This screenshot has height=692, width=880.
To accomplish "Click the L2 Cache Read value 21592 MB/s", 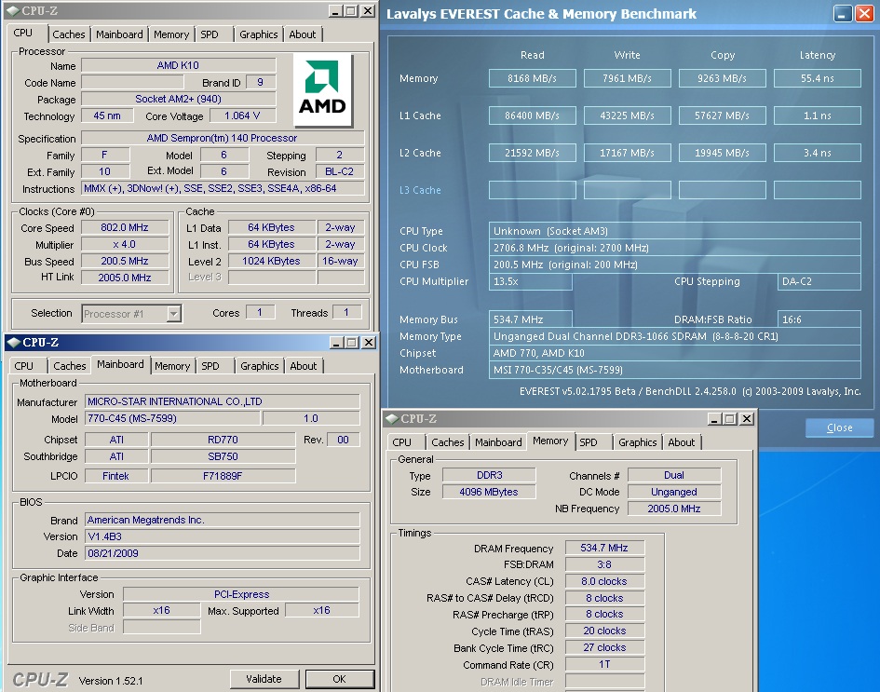I will pyautogui.click(x=532, y=153).
